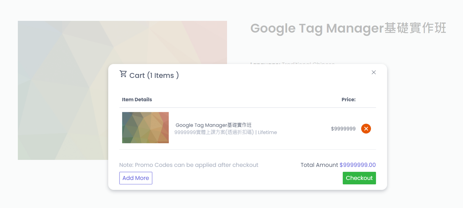Close the cart dialog with the X

pos(374,72)
